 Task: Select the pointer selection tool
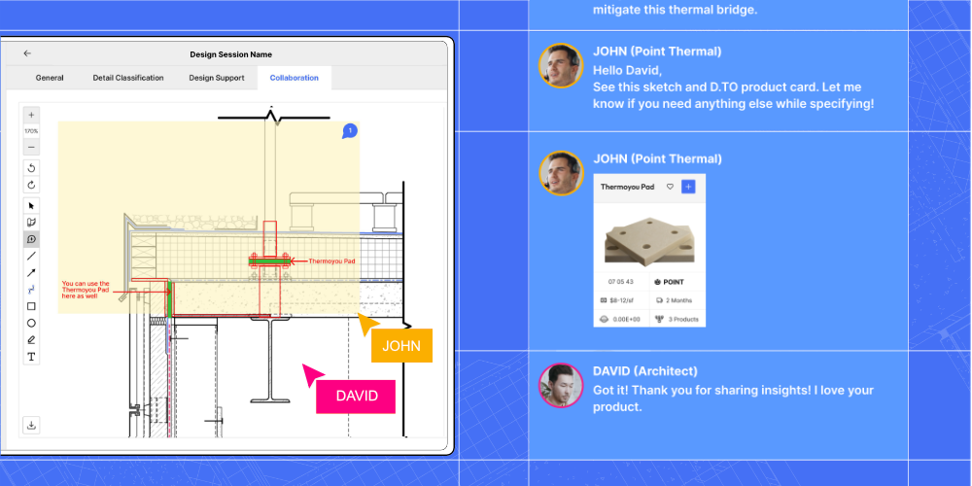31,206
